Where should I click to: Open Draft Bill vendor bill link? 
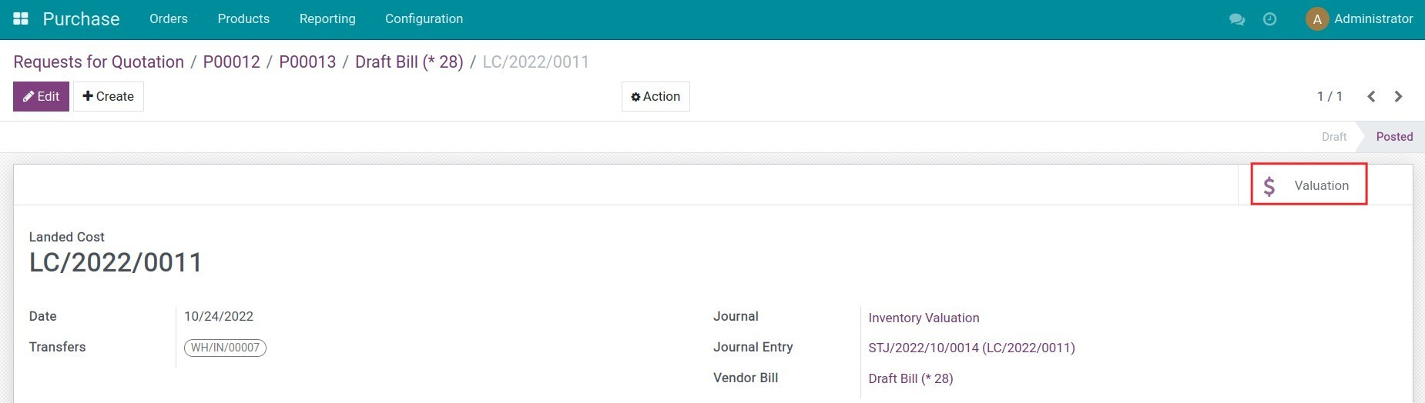[x=910, y=378]
